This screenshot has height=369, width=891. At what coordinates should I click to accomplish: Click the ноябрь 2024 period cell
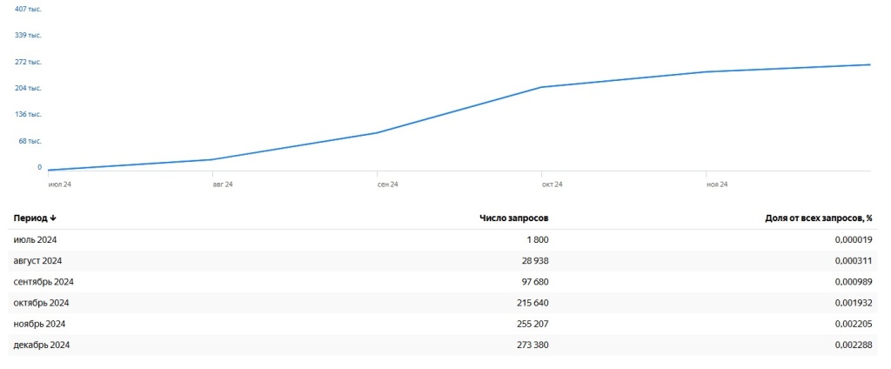coord(39,324)
